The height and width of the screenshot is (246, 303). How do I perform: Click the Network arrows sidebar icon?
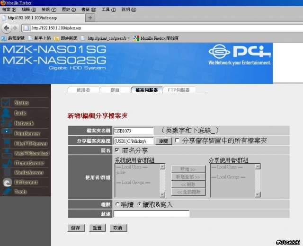pyautogui.click(x=6, y=123)
